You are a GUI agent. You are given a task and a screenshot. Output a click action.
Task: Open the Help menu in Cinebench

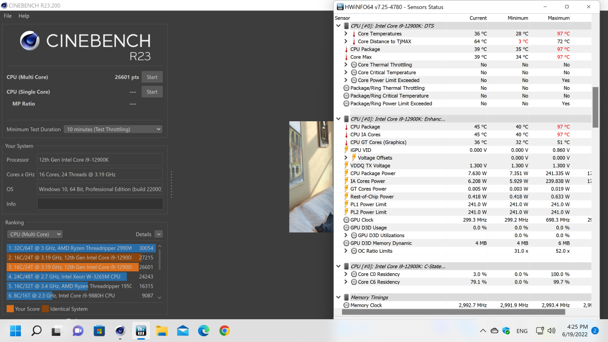coord(24,16)
